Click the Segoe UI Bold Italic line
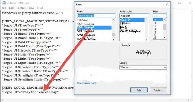 coord(31,46)
